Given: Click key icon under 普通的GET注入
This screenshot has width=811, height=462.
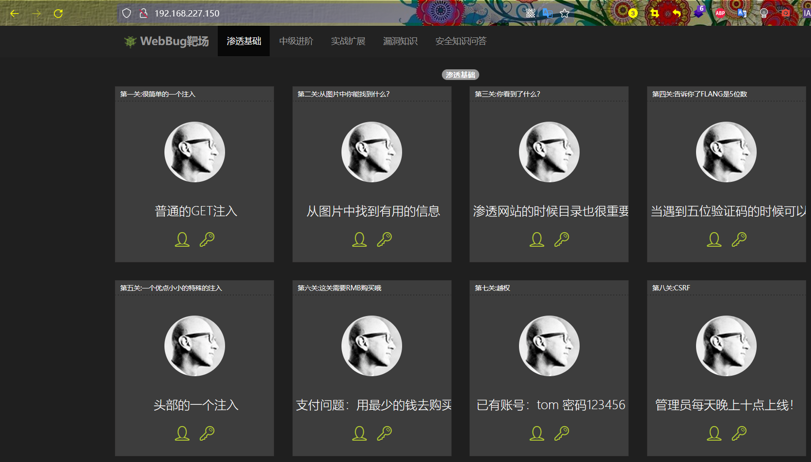Looking at the screenshot, I should click(x=207, y=239).
